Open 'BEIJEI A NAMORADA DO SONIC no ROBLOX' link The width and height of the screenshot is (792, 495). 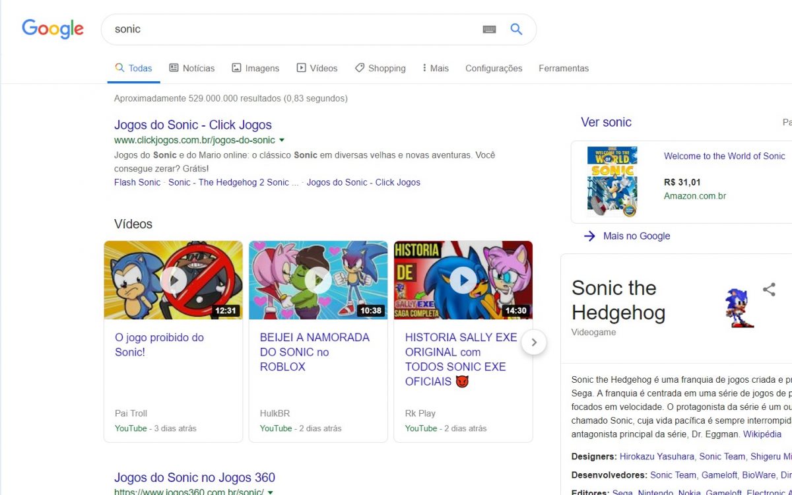[315, 352]
